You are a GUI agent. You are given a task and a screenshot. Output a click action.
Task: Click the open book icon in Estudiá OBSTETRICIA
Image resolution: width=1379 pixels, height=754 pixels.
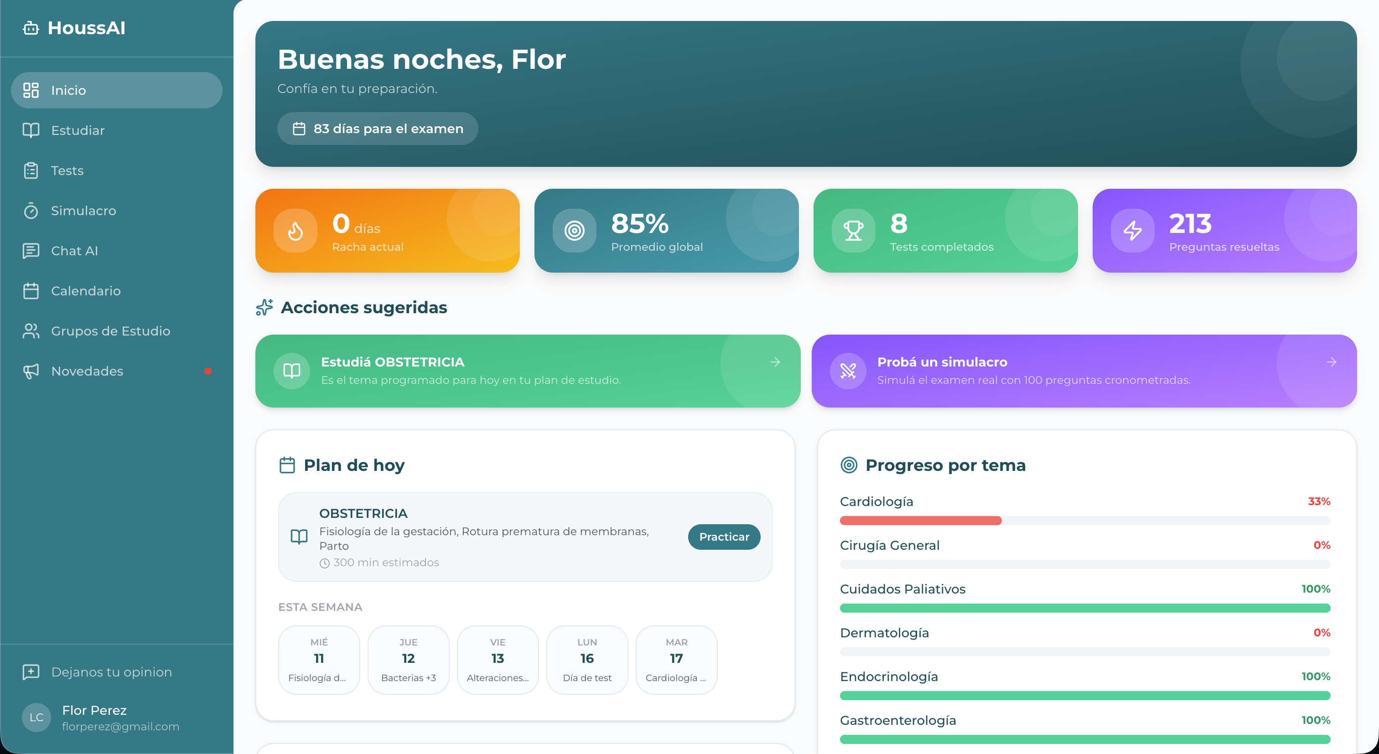[x=292, y=371]
